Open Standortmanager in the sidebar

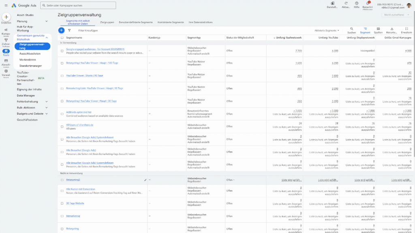point(30,66)
